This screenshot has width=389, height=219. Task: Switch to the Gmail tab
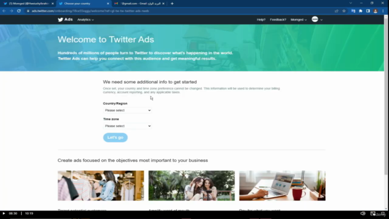coord(139,4)
